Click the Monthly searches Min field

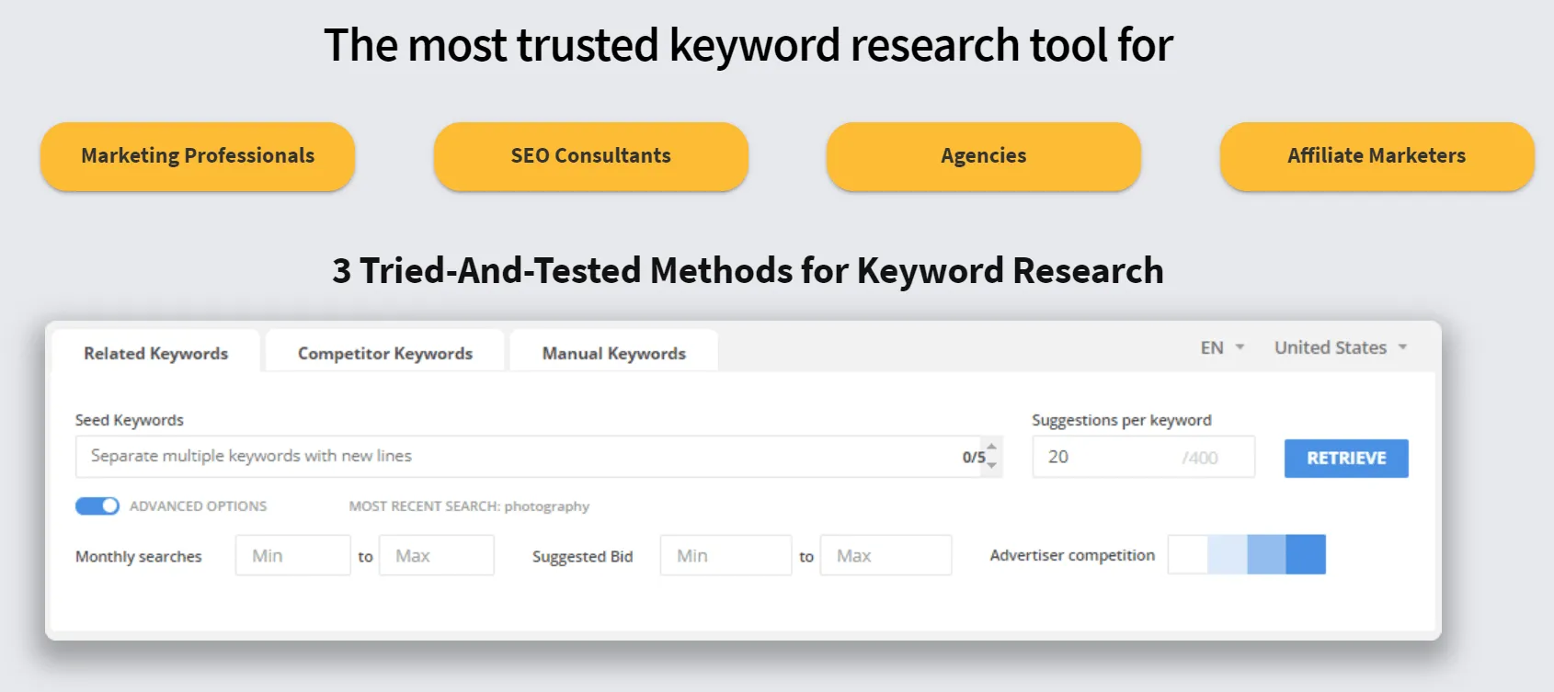[x=292, y=556]
